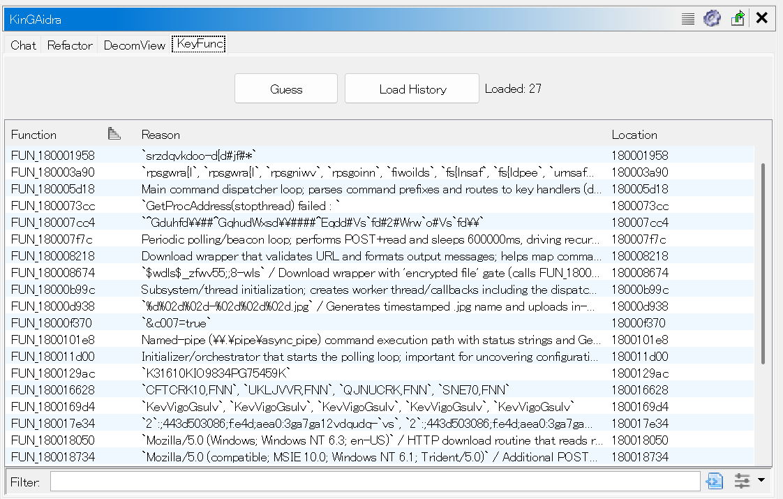The height and width of the screenshot is (499, 783).
Task: Expand the filter options dropdown arrow
Action: (x=761, y=480)
